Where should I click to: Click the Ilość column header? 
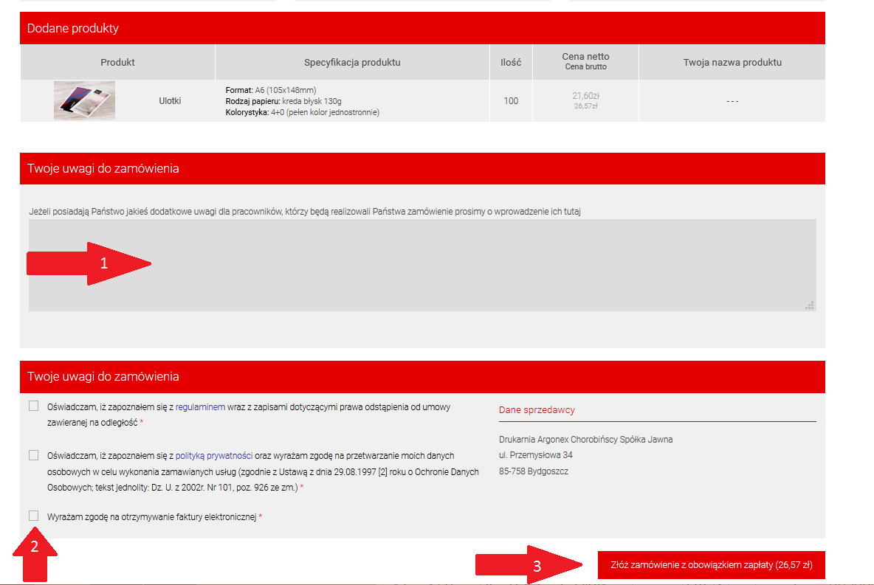pyautogui.click(x=511, y=63)
